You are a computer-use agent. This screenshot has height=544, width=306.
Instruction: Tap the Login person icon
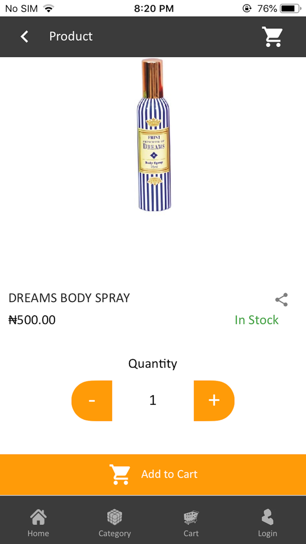pyautogui.click(x=267, y=518)
